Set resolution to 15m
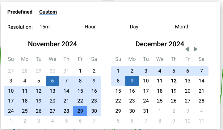Viewport: 223px width, 130px height. (44, 27)
